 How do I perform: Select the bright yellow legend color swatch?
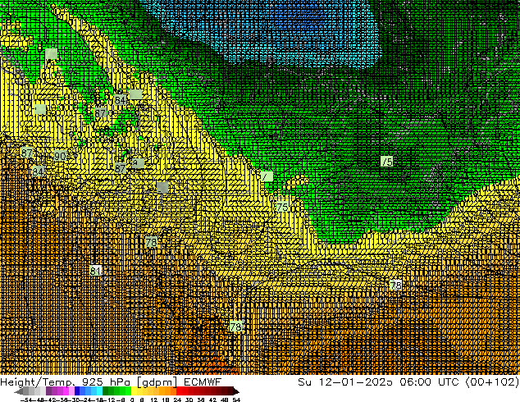pyautogui.click(x=135, y=391)
